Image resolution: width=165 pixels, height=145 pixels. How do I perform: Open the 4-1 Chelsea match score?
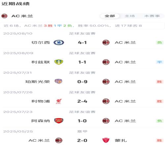(x=82, y=43)
